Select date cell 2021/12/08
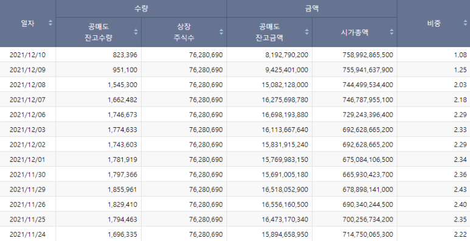This screenshot has height=241, width=470. click(x=27, y=85)
